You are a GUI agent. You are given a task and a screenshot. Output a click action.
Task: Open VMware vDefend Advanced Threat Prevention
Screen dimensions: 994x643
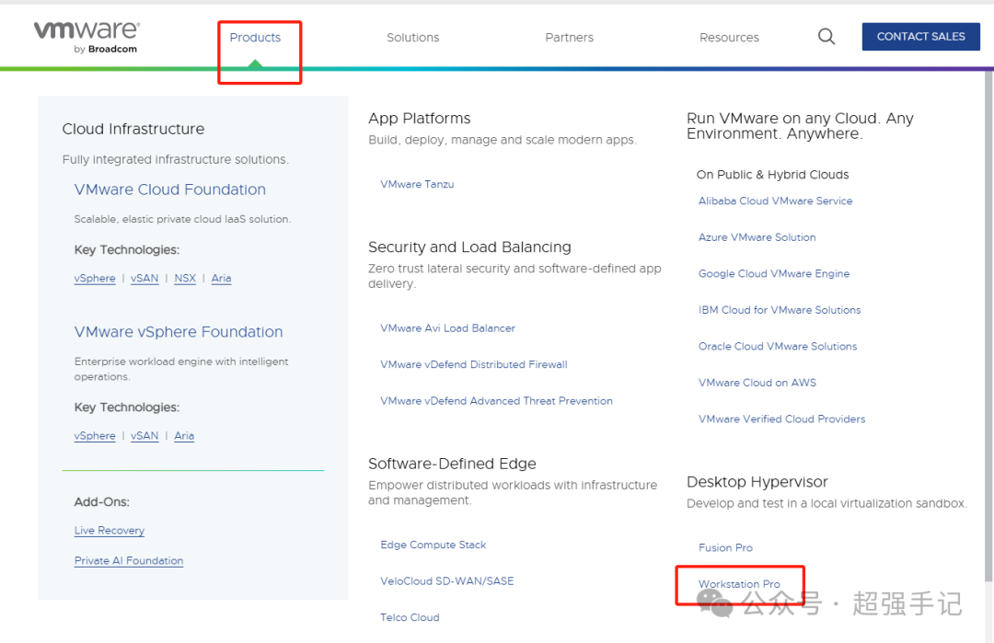point(496,401)
